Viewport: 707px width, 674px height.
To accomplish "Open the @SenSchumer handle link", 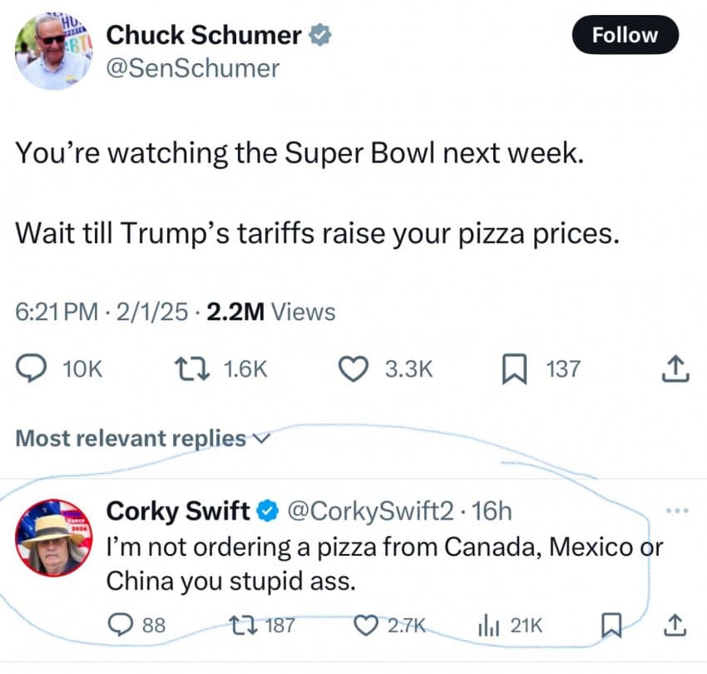I will (193, 68).
